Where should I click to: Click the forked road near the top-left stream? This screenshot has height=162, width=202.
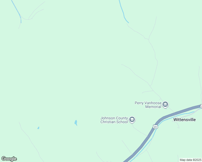click(35, 12)
